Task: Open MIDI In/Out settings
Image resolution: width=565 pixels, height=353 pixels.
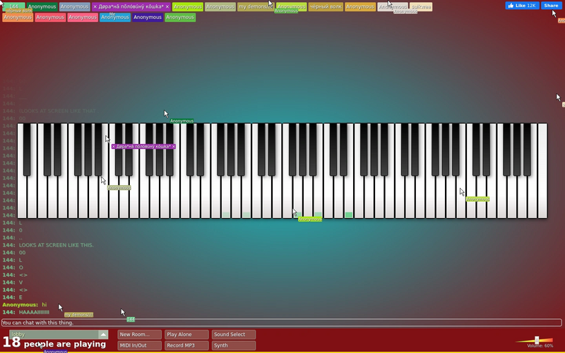Action: coord(139,345)
